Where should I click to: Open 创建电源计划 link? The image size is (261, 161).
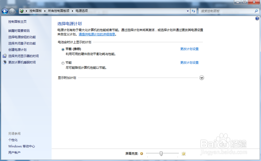point(17,50)
